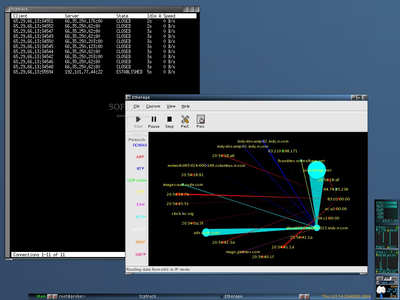Click the tcptrack window menu icon in titlebar
The image size is (400, 300).
(8, 9)
